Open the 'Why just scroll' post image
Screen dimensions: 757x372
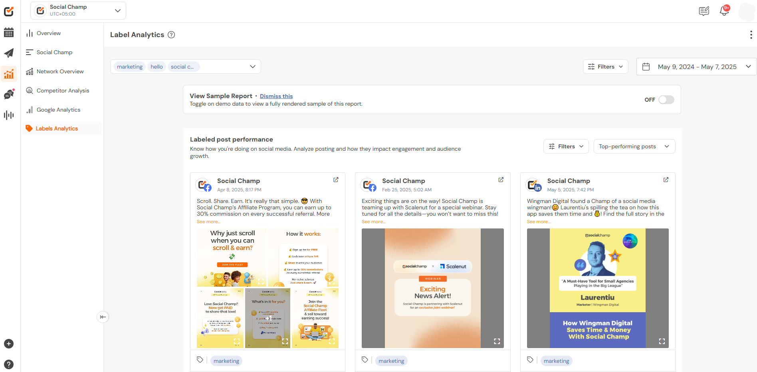[232, 258]
